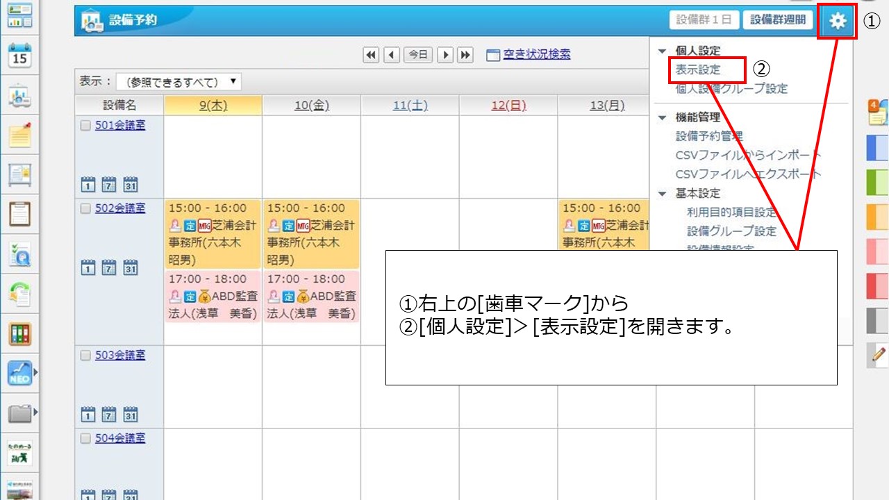Tick the 503会議室 checkbox
The image size is (889, 500).
[85, 356]
